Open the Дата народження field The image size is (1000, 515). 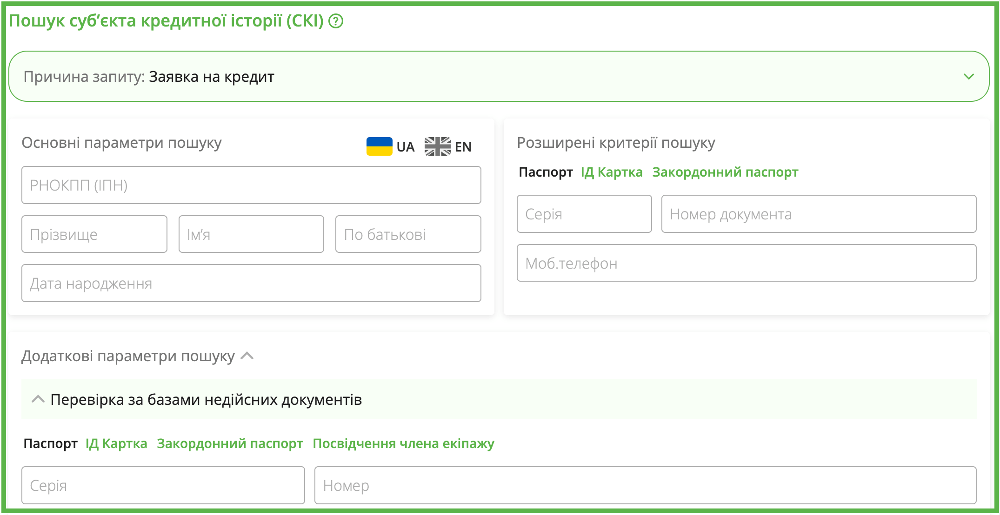click(251, 283)
